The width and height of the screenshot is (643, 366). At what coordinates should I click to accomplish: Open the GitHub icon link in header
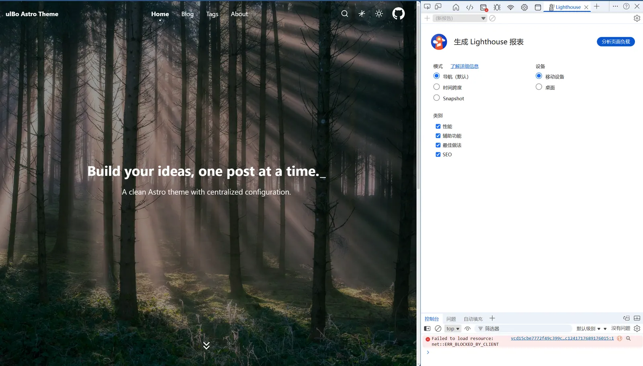pyautogui.click(x=398, y=14)
